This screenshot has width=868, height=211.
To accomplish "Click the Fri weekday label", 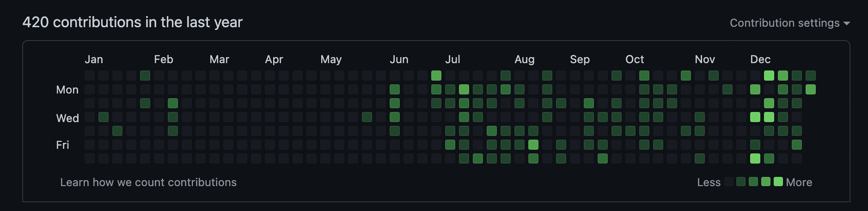I will click(62, 145).
